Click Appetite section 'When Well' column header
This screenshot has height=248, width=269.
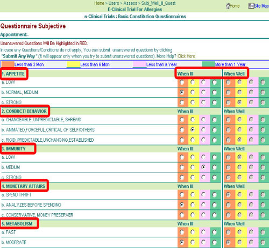point(234,74)
